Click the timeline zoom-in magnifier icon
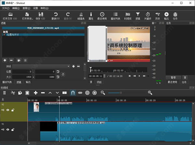The width and height of the screenshot is (195, 145). (x=150, y=93)
